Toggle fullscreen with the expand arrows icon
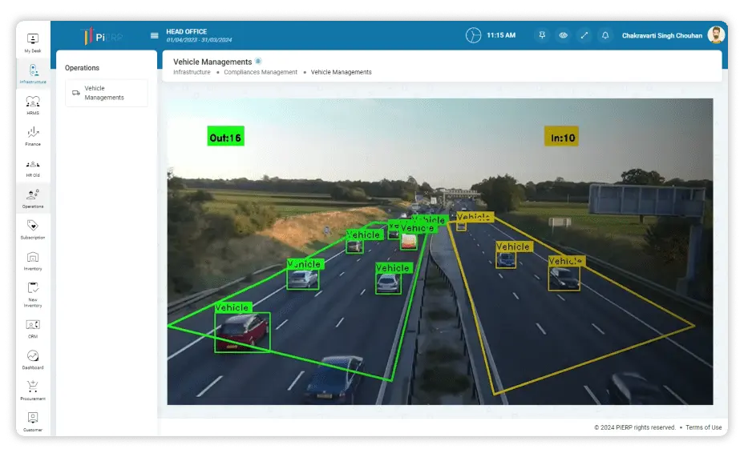The image size is (744, 457). pyautogui.click(x=584, y=35)
